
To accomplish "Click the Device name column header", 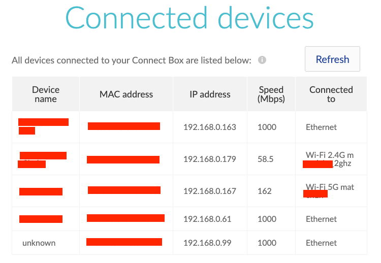I will point(46,94).
